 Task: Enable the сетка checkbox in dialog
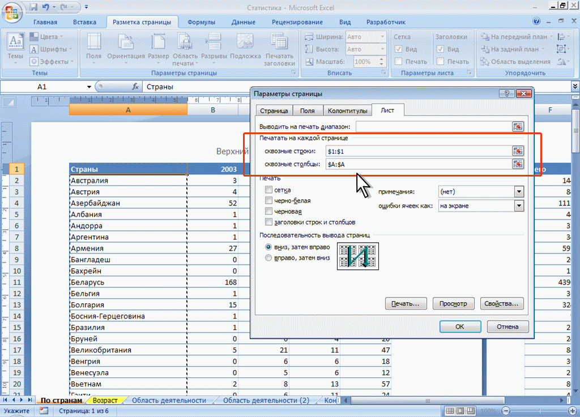[269, 190]
